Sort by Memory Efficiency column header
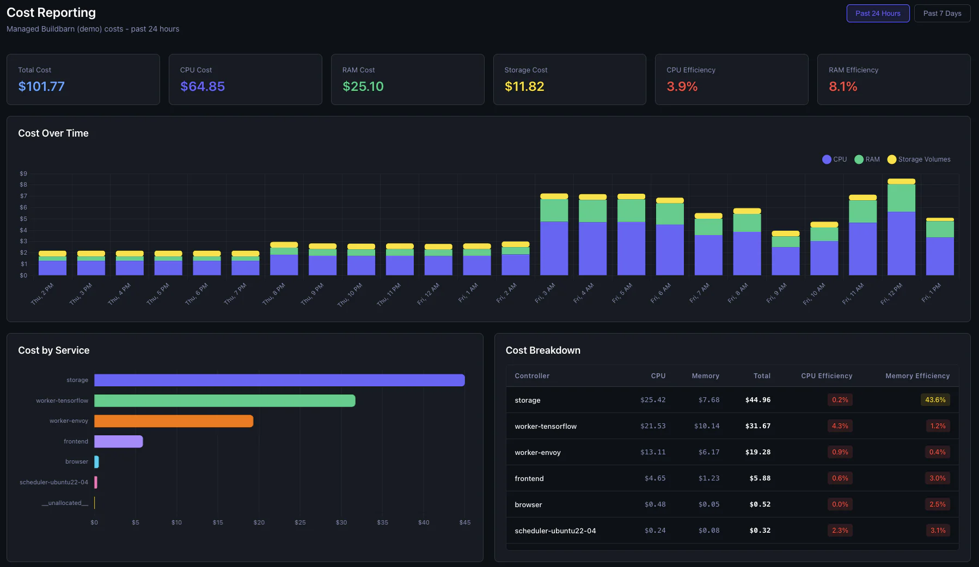 click(917, 376)
